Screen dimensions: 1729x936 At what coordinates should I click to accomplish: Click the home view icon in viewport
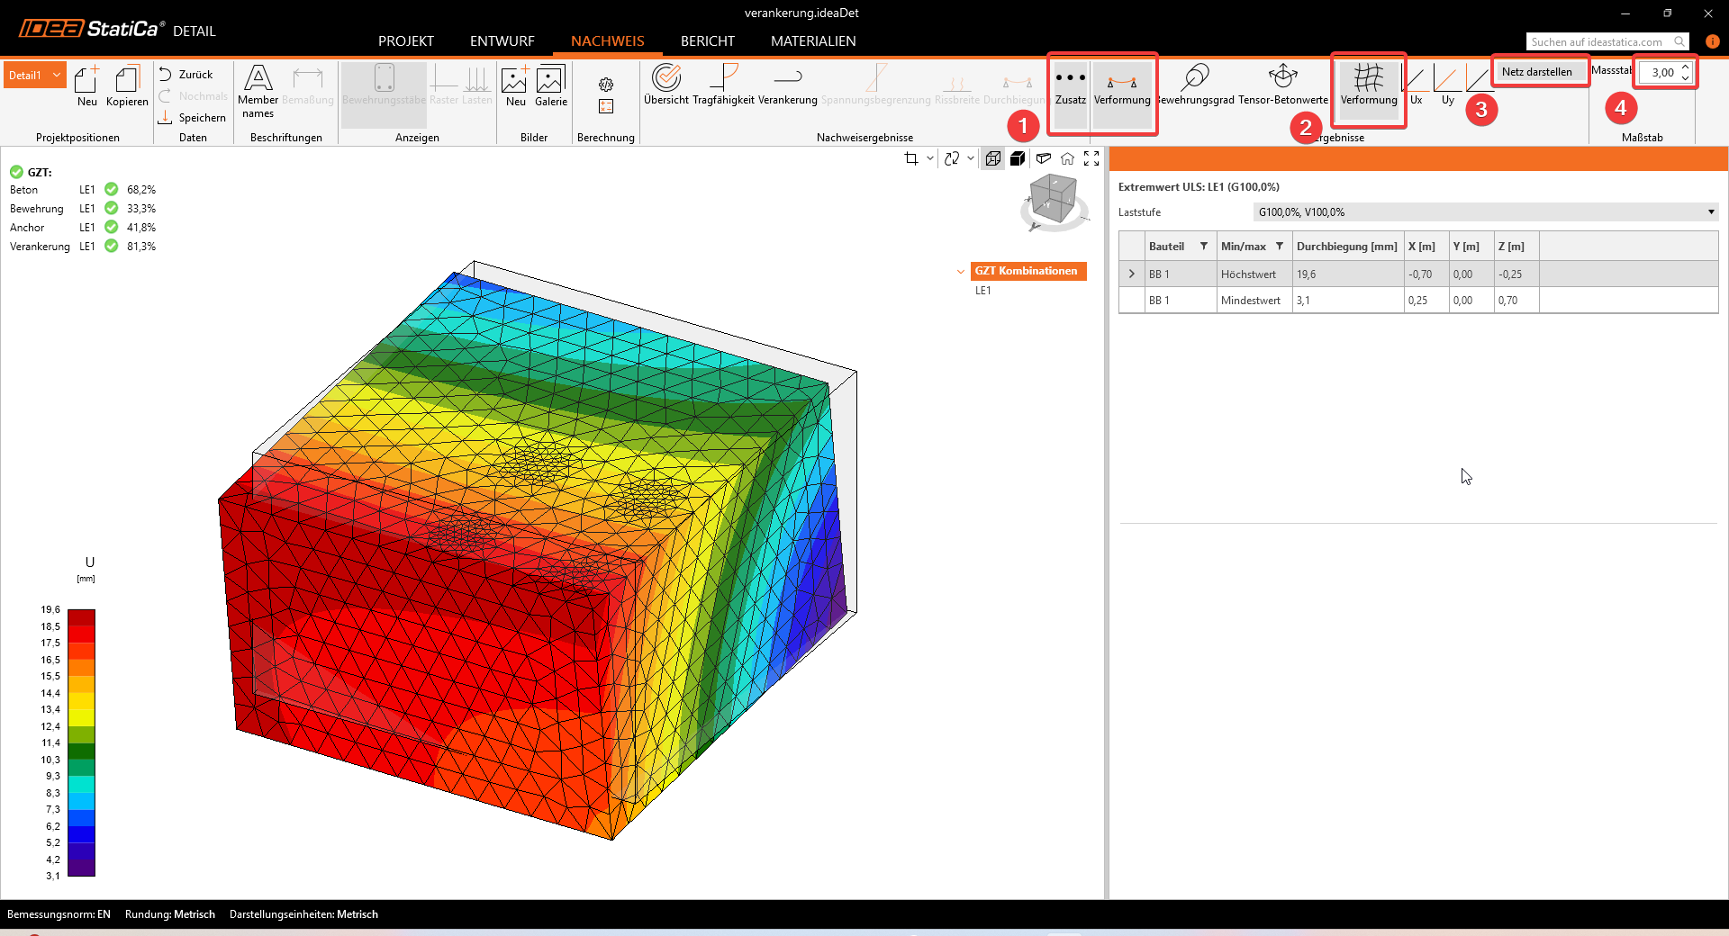tap(1067, 159)
